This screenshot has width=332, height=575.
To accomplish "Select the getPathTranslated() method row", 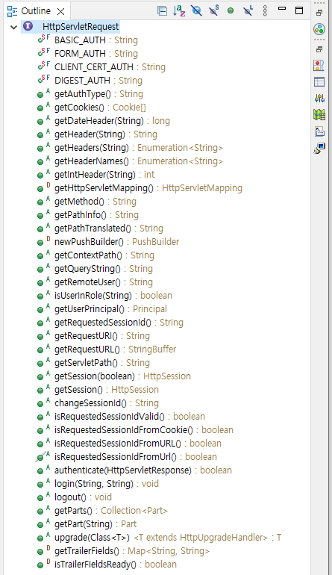I will tap(101, 229).
